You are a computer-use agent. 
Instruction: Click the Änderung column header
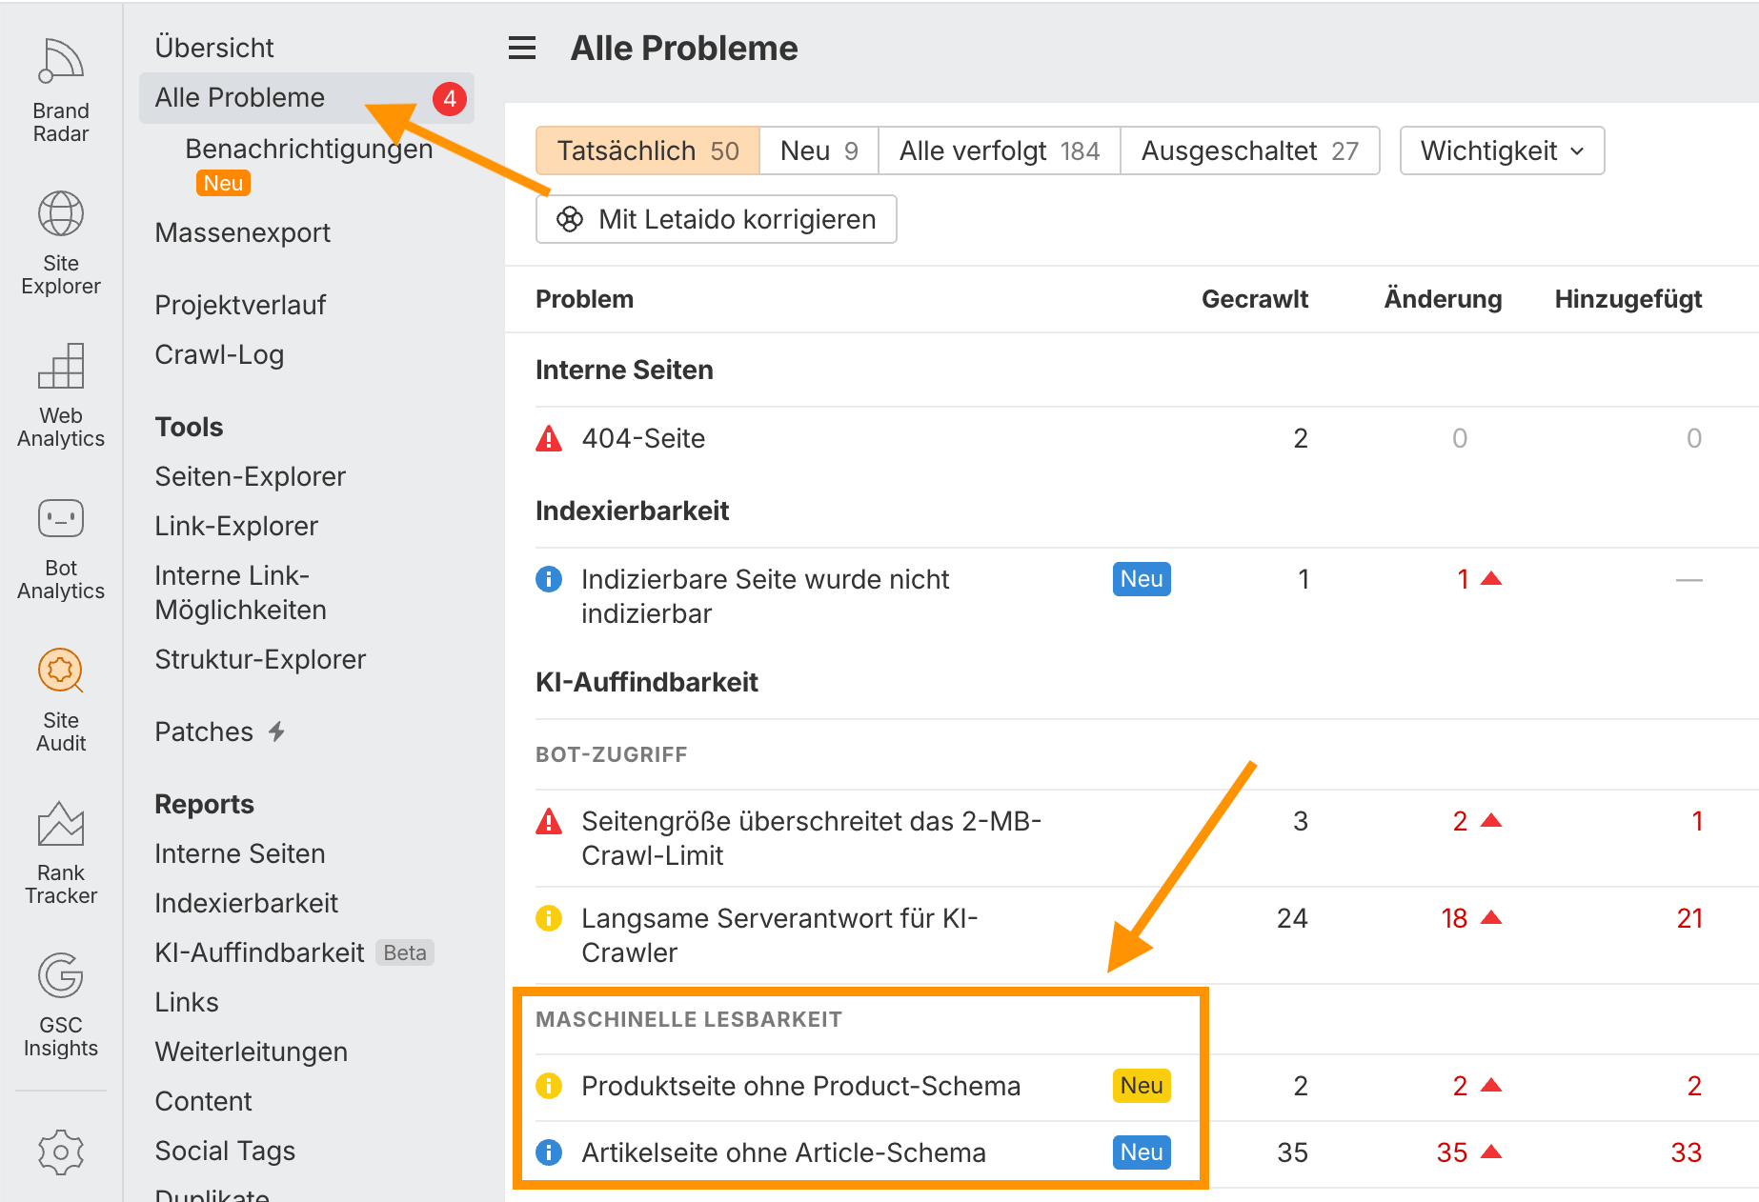point(1443,299)
